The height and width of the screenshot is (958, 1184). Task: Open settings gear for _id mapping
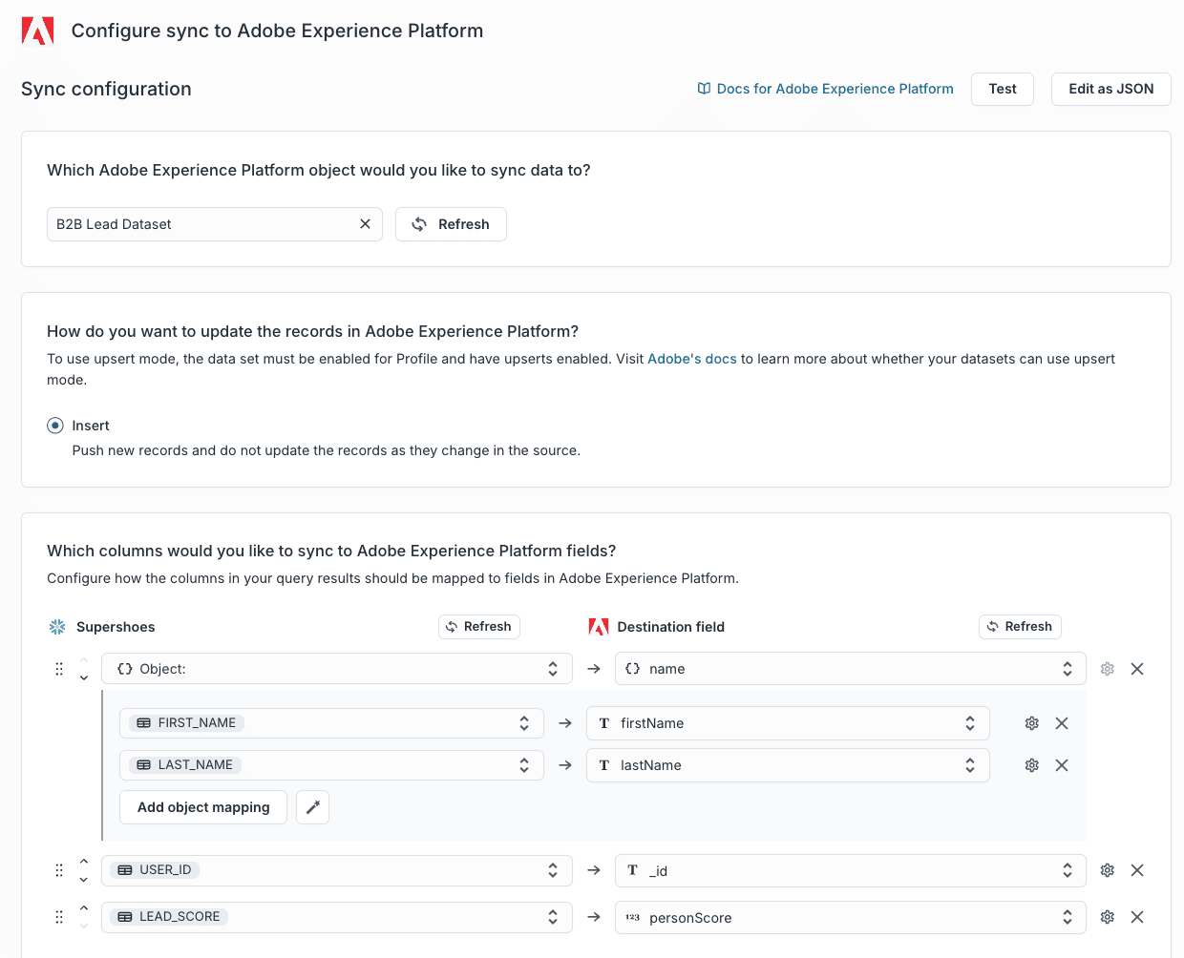(1107, 870)
